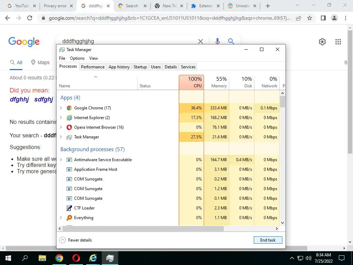Screen dimensions: 353x265
Task: Open the notification center icon
Action: click(342, 258)
